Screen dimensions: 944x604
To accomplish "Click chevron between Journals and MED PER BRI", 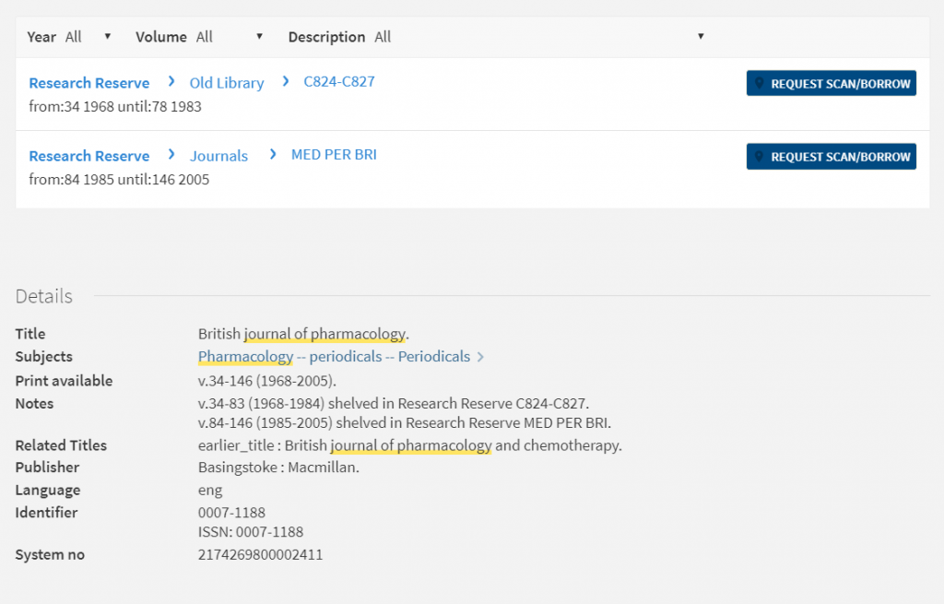I will (x=272, y=155).
